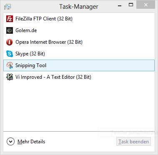Close the Task-Manager window
The width and height of the screenshot is (158, 155).
(x=145, y=5)
